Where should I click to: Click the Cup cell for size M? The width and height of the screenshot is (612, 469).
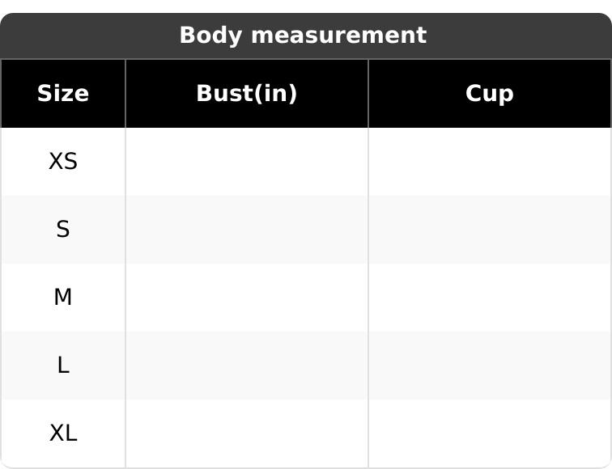[489, 298]
